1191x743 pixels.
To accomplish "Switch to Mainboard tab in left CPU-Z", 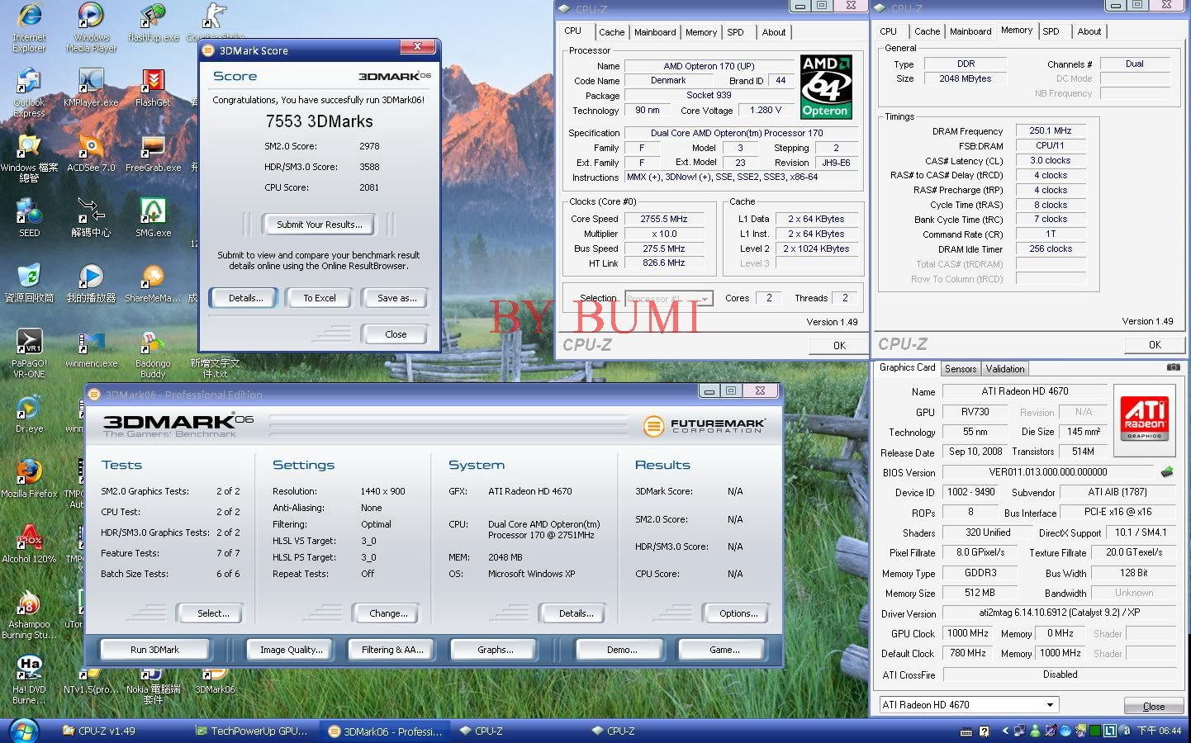I will coord(655,32).
